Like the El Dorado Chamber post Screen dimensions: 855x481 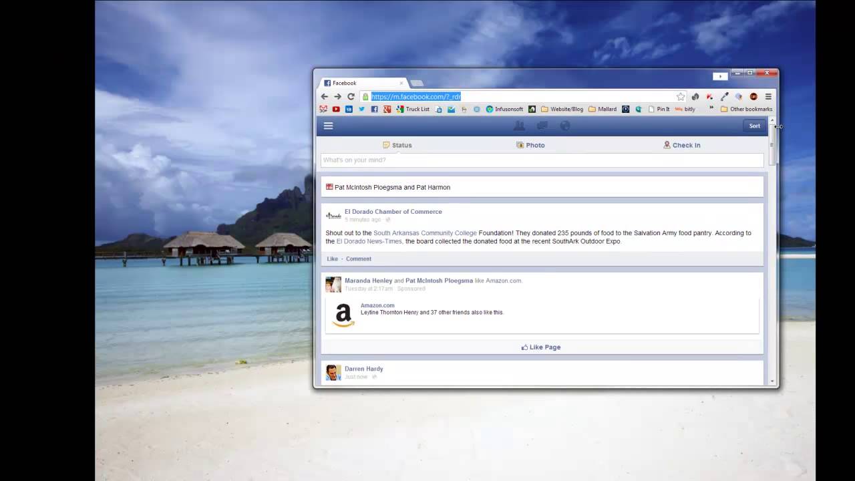tap(332, 259)
